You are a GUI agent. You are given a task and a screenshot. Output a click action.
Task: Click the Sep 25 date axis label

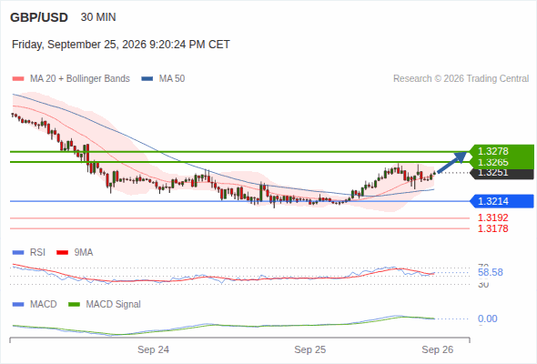click(x=310, y=350)
